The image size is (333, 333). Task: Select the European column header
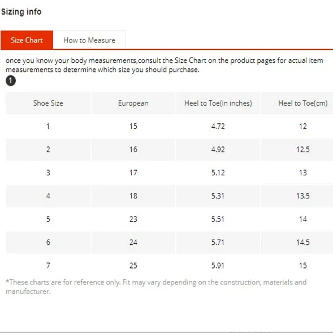(133, 103)
